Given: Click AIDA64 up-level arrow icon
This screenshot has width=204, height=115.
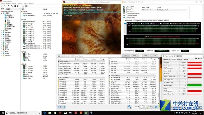Looking at the screenshot, I should [x=8, y=6].
